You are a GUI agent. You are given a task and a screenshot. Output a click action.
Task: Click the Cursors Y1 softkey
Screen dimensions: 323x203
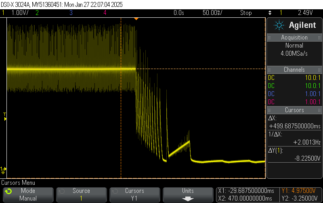click(135, 195)
